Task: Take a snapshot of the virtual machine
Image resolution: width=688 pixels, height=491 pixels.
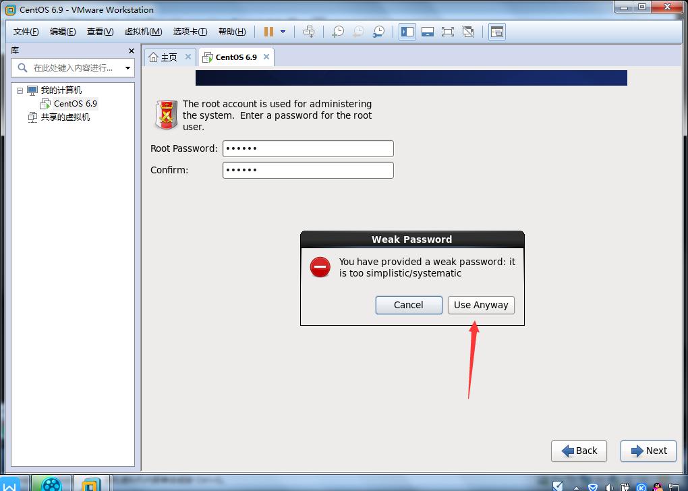Action: pyautogui.click(x=338, y=32)
